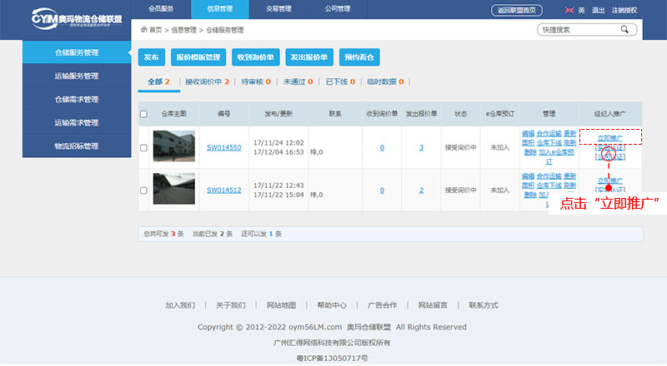Open 物流招标管理 in the sidebar

pyautogui.click(x=77, y=146)
